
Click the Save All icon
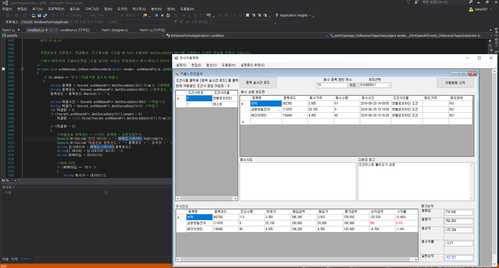[45, 15]
